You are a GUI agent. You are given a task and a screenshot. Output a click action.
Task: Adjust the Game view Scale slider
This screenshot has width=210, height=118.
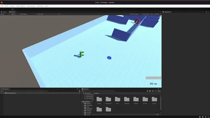50,14
